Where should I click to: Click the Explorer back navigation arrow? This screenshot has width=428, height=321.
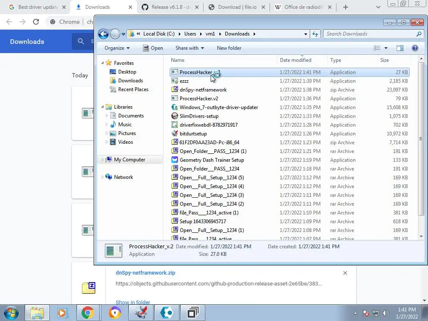point(104,34)
